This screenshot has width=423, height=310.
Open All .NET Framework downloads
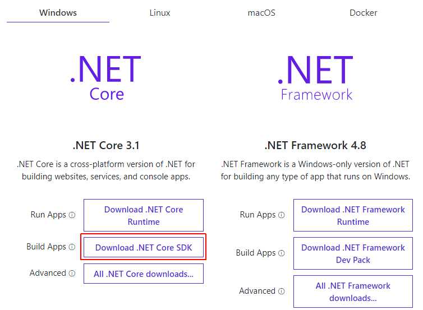point(353,292)
